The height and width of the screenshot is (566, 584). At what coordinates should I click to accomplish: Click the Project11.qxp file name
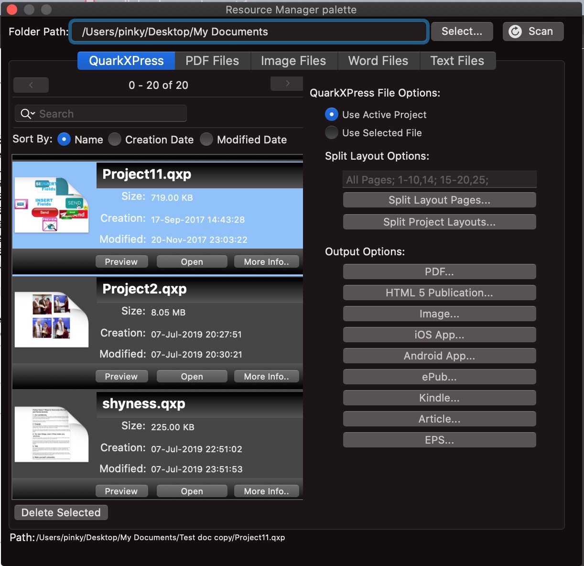point(147,174)
